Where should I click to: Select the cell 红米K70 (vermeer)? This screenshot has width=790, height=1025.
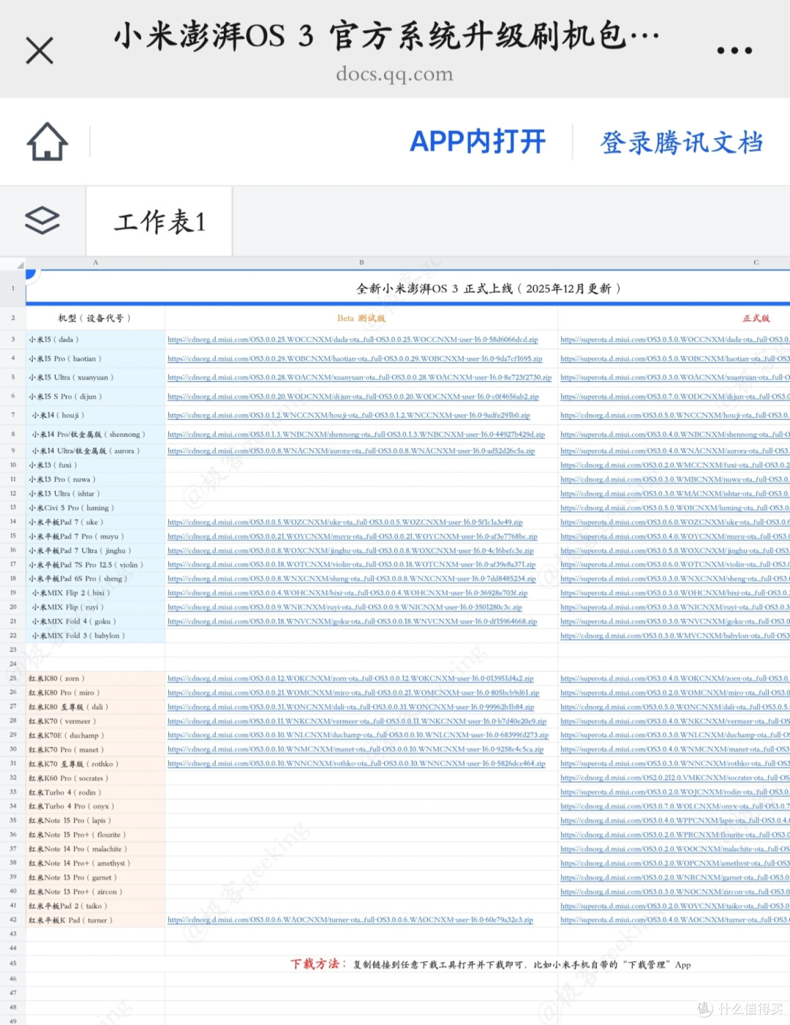(95, 721)
